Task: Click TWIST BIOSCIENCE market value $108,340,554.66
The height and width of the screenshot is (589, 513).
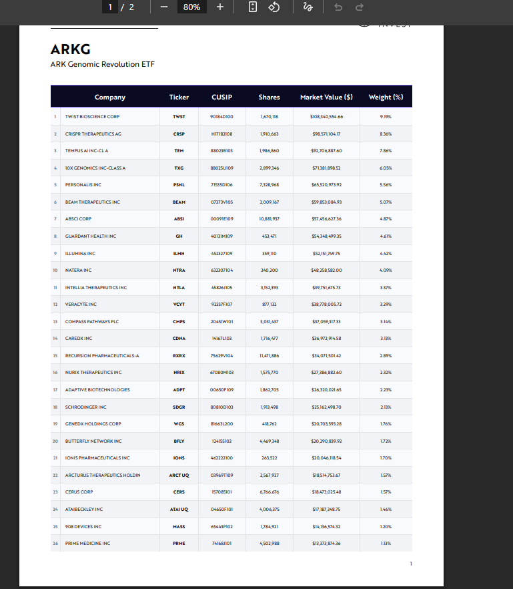Action: (326, 117)
